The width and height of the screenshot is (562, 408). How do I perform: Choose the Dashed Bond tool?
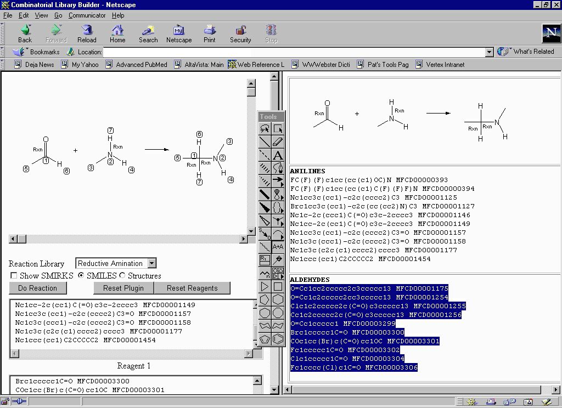point(265,155)
